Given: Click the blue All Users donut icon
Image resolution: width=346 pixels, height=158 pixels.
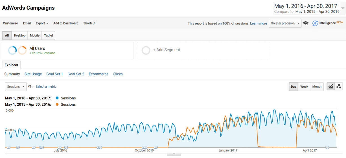Looking at the screenshot, I should point(12,50).
